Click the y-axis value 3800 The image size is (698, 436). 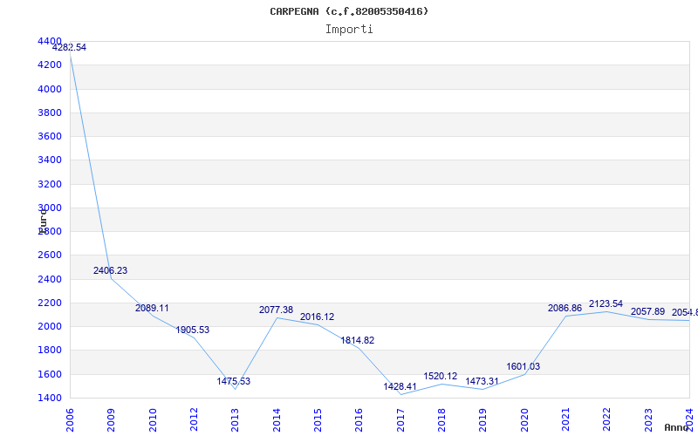[50, 112]
